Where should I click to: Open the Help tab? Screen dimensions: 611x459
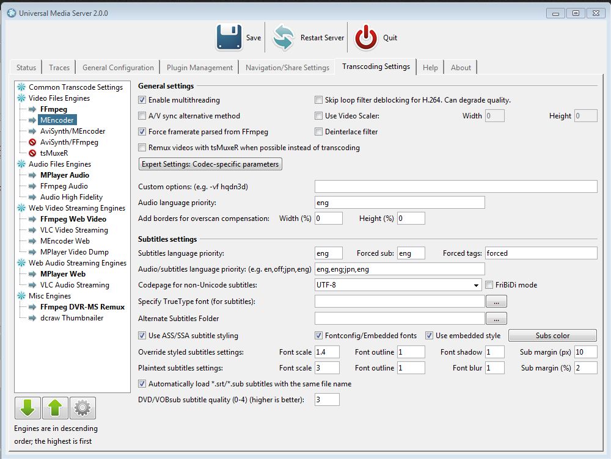pos(430,67)
